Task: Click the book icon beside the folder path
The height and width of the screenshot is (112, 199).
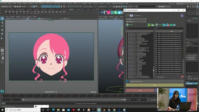Action: (x=131, y=16)
